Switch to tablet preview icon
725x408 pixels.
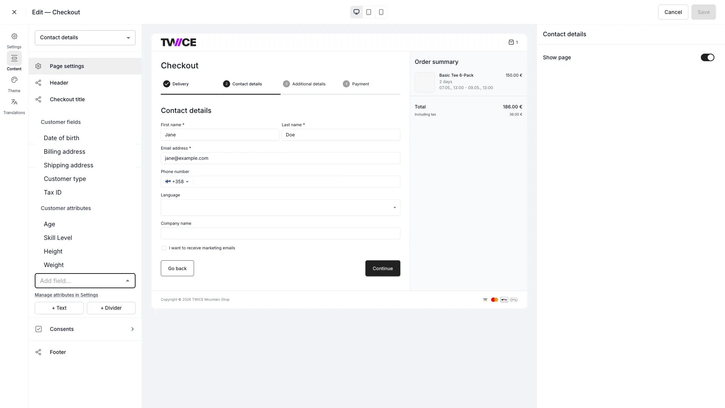tap(369, 12)
